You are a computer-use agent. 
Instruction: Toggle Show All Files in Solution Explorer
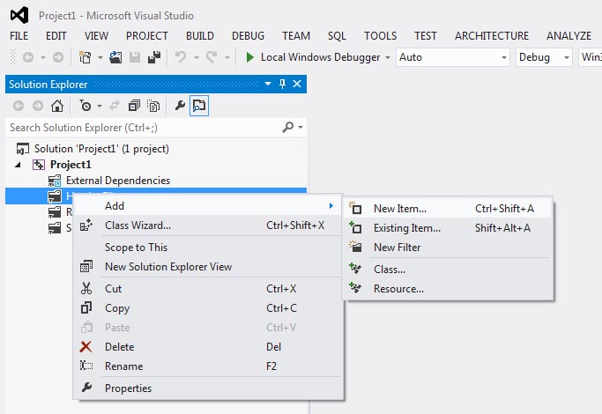[153, 106]
